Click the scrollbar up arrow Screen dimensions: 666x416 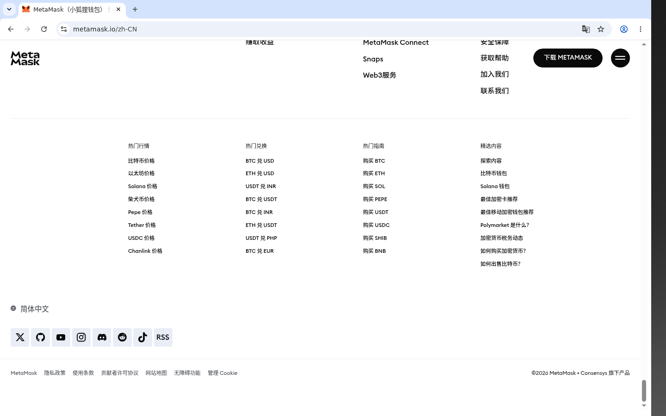pos(644,44)
